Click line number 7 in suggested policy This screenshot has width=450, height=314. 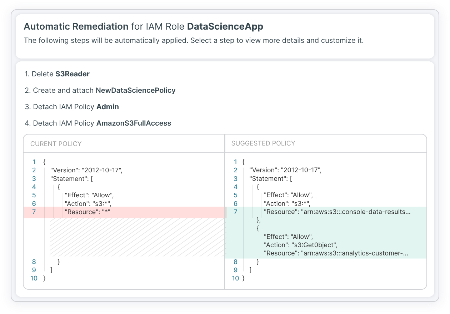pyautogui.click(x=235, y=212)
